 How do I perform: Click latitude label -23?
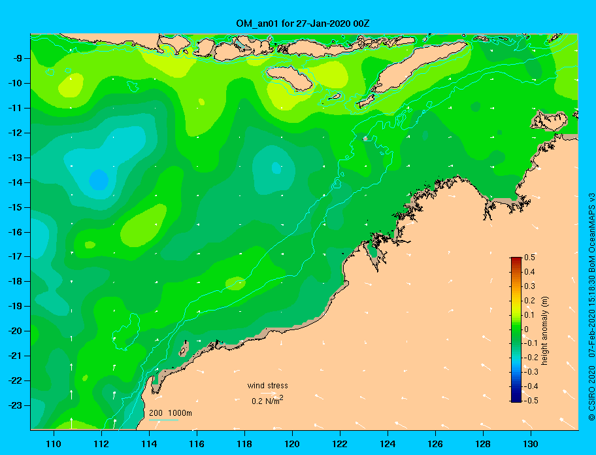click(x=15, y=405)
